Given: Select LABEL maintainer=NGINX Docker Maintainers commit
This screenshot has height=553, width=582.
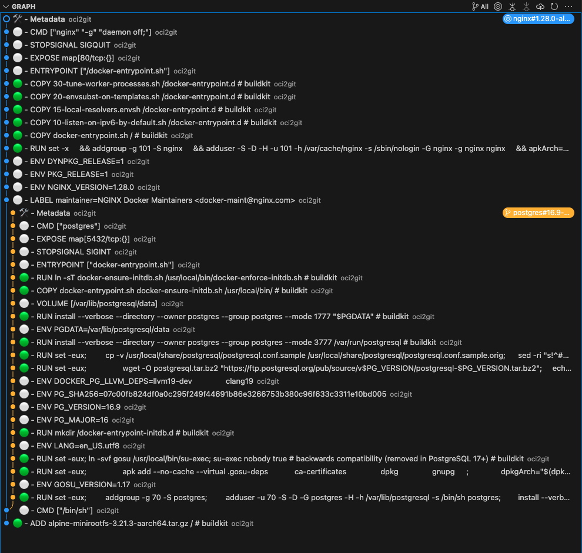Looking at the screenshot, I should coord(291,200).
